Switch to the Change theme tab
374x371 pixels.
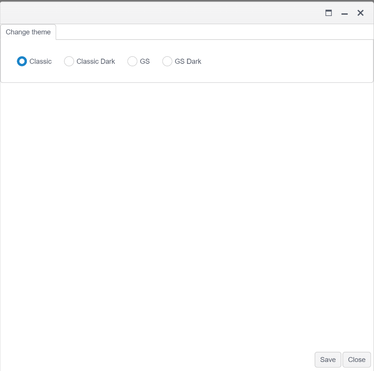click(28, 32)
